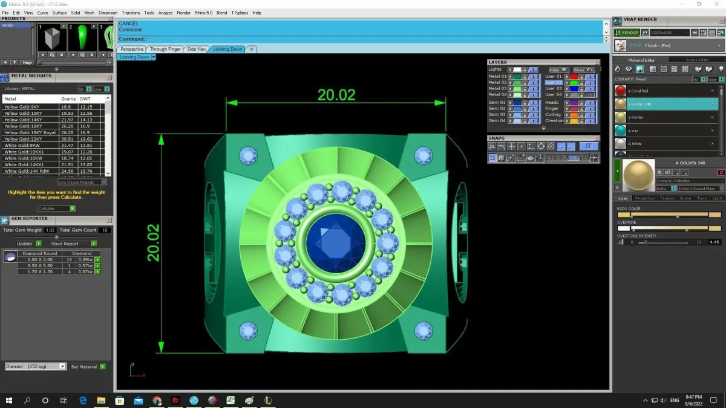
Task: Open the Texture tab in material settings
Action: (667, 198)
